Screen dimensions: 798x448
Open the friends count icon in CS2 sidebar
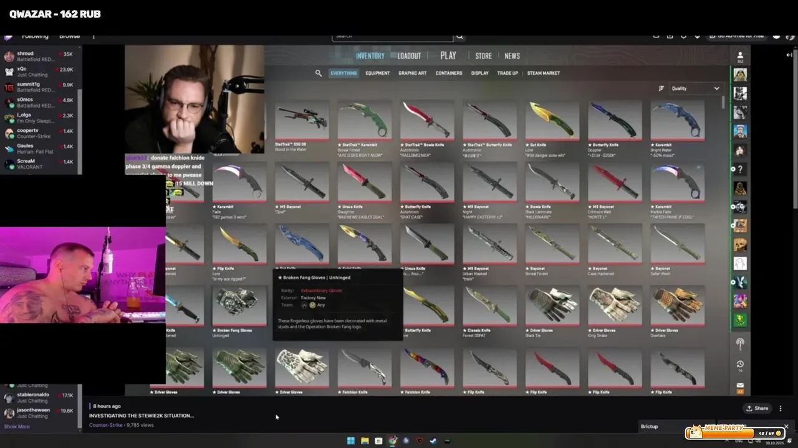[740, 57]
